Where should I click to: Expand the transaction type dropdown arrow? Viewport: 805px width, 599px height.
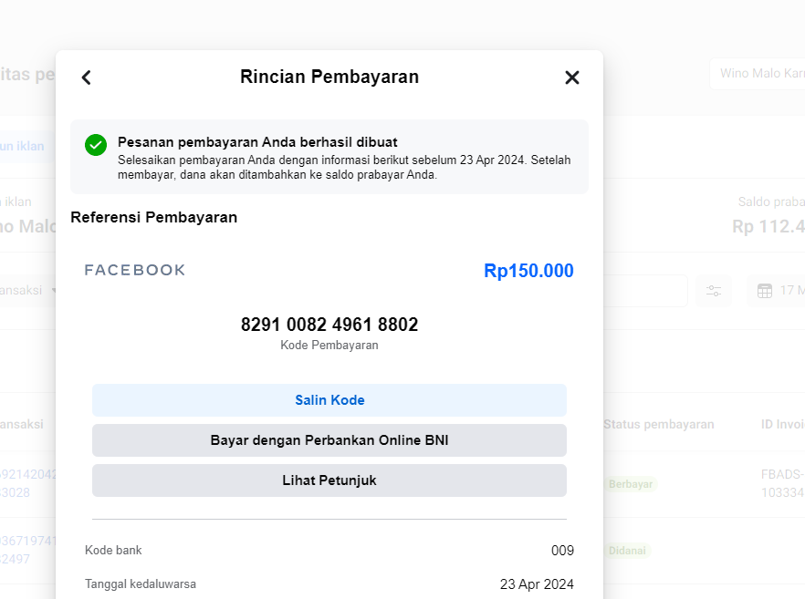54,291
